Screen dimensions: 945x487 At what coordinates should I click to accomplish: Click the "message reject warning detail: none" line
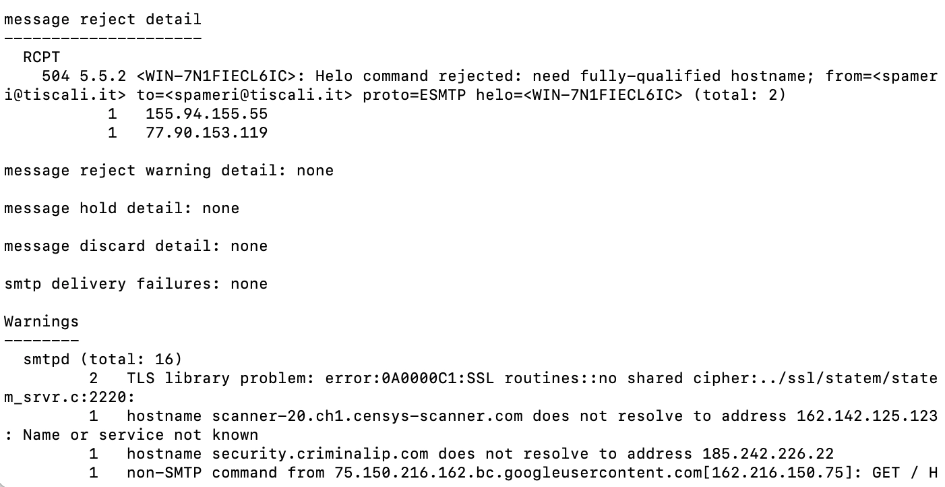(x=169, y=171)
